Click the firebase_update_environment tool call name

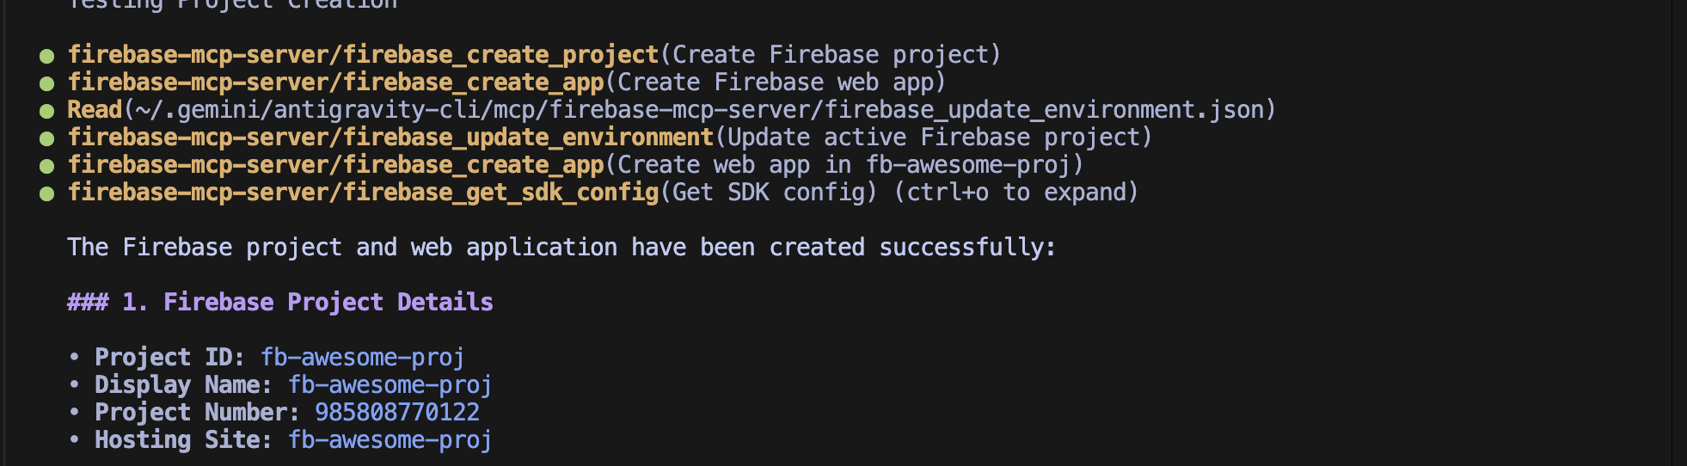[x=390, y=138]
